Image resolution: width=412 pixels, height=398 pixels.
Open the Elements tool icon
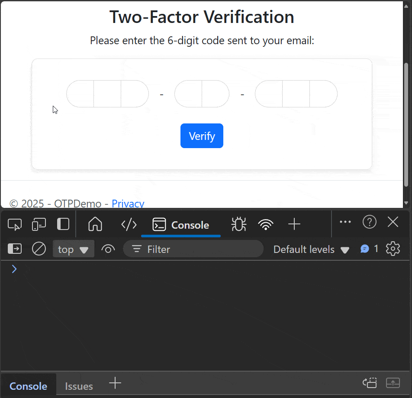(x=129, y=224)
